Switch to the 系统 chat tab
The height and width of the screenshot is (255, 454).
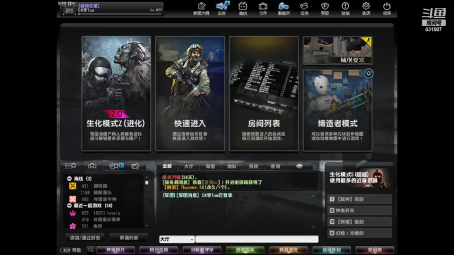(x=254, y=166)
